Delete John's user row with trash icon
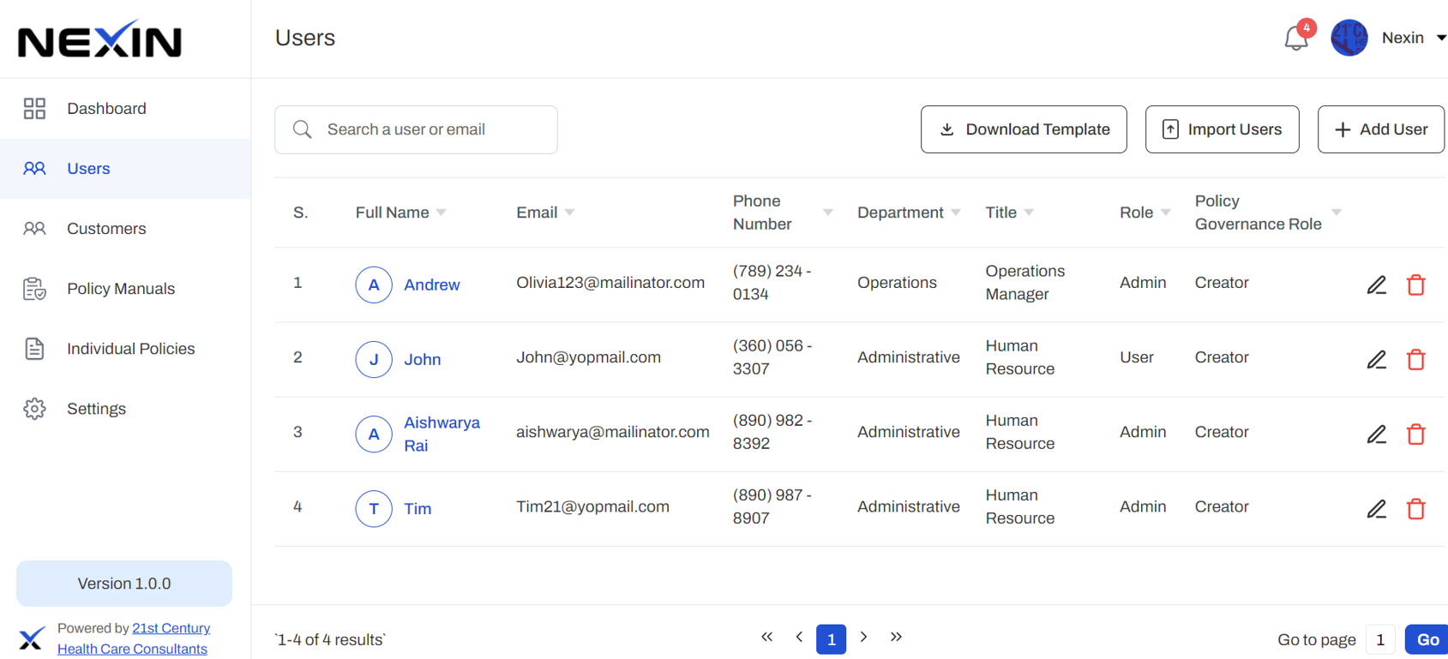 pyautogui.click(x=1415, y=360)
